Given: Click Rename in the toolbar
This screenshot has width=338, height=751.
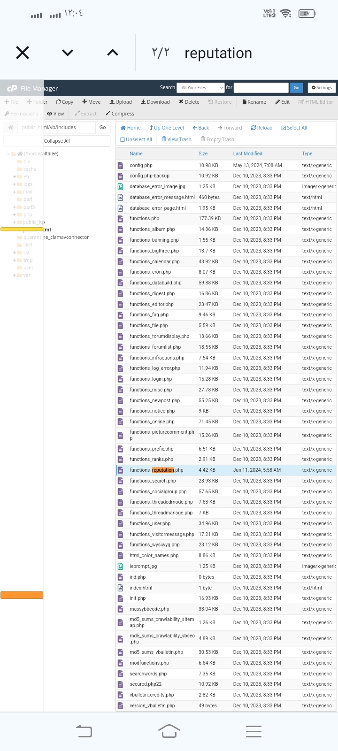Looking at the screenshot, I should (x=254, y=102).
